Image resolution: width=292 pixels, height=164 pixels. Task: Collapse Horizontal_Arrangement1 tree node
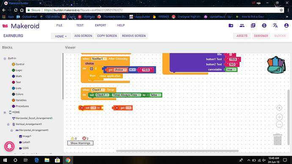point(11,131)
